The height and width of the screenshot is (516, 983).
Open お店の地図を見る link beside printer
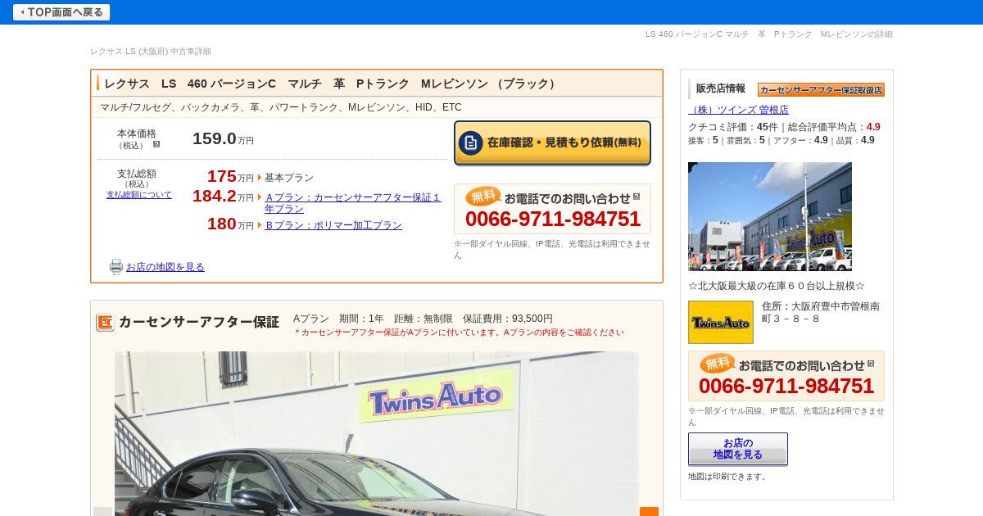pyautogui.click(x=165, y=267)
